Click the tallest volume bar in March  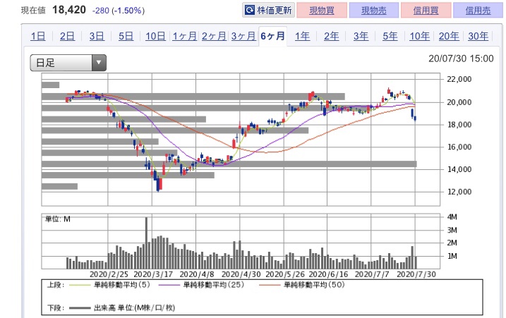(x=146, y=243)
